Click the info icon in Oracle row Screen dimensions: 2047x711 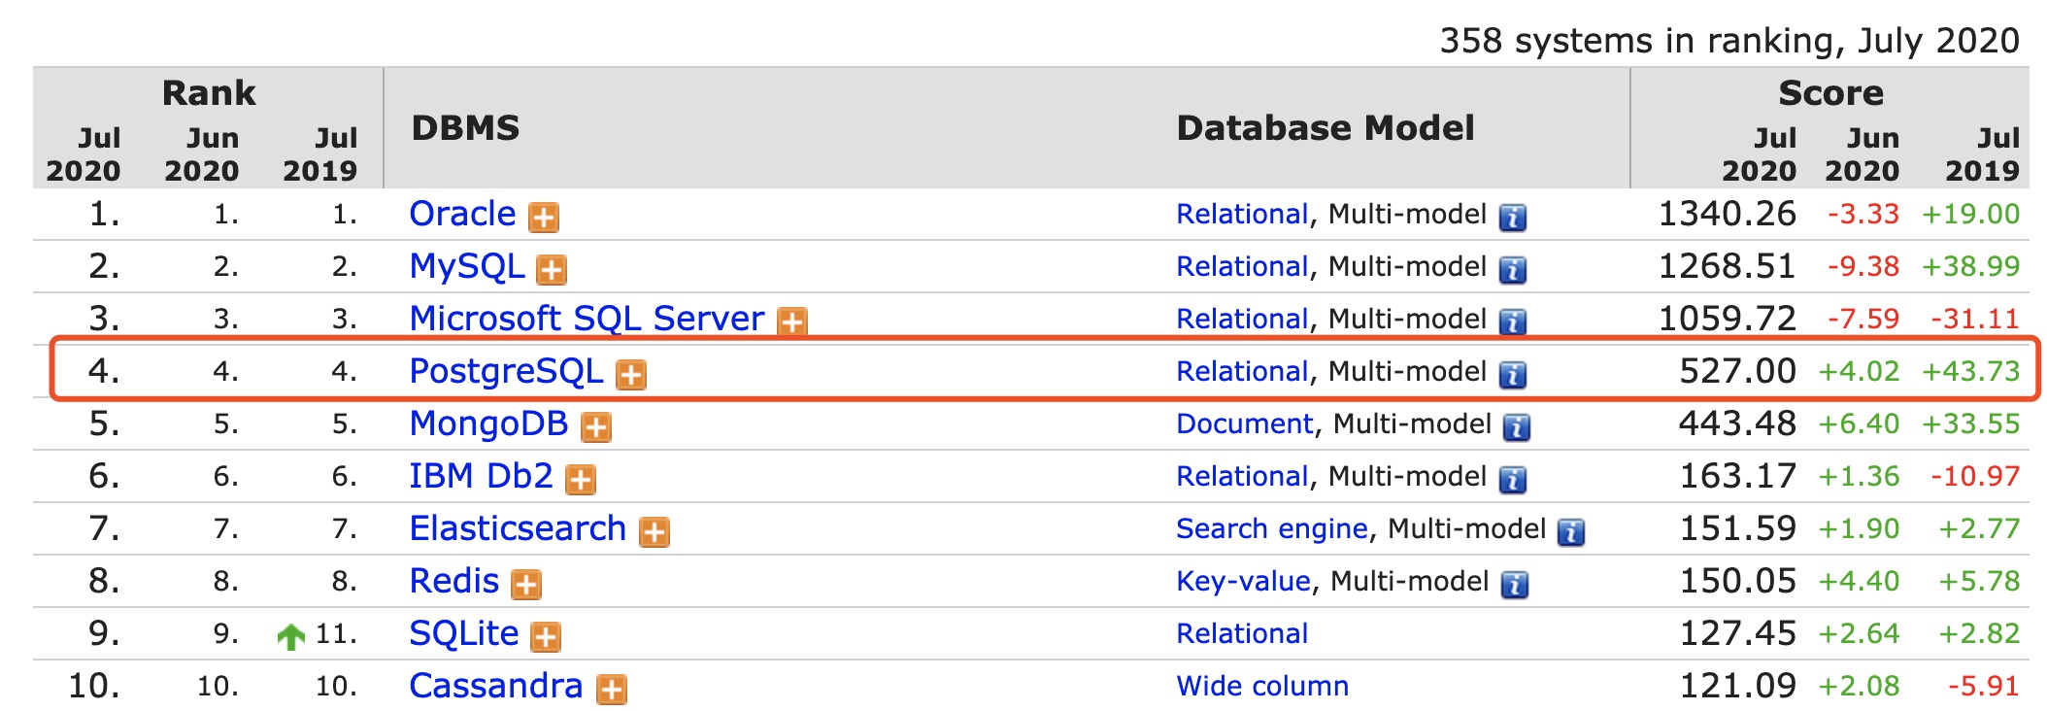click(1512, 218)
